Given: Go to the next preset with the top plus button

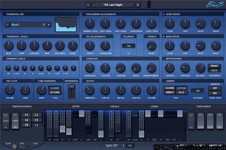Looking at the screenshot, I should 138,5.
